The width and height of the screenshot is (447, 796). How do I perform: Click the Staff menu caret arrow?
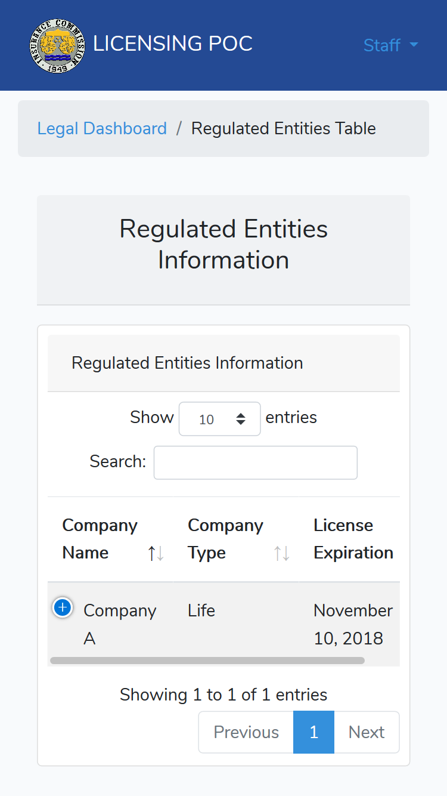click(414, 45)
